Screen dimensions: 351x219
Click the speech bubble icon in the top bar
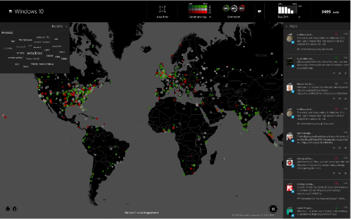[259, 11]
